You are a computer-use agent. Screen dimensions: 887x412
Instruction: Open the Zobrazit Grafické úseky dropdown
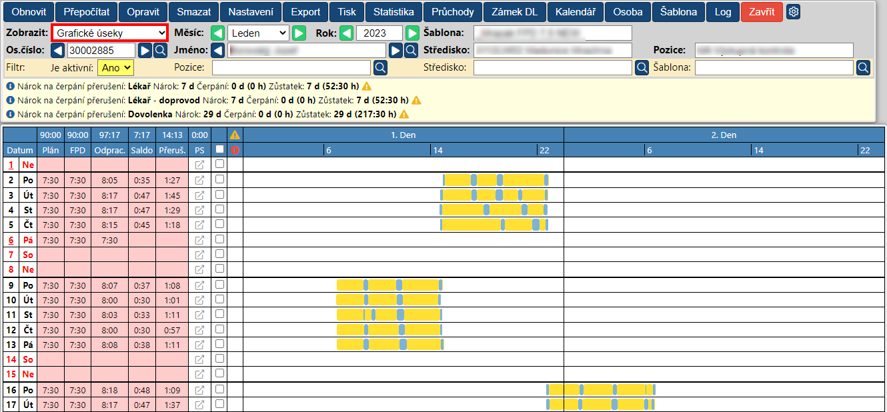point(110,33)
